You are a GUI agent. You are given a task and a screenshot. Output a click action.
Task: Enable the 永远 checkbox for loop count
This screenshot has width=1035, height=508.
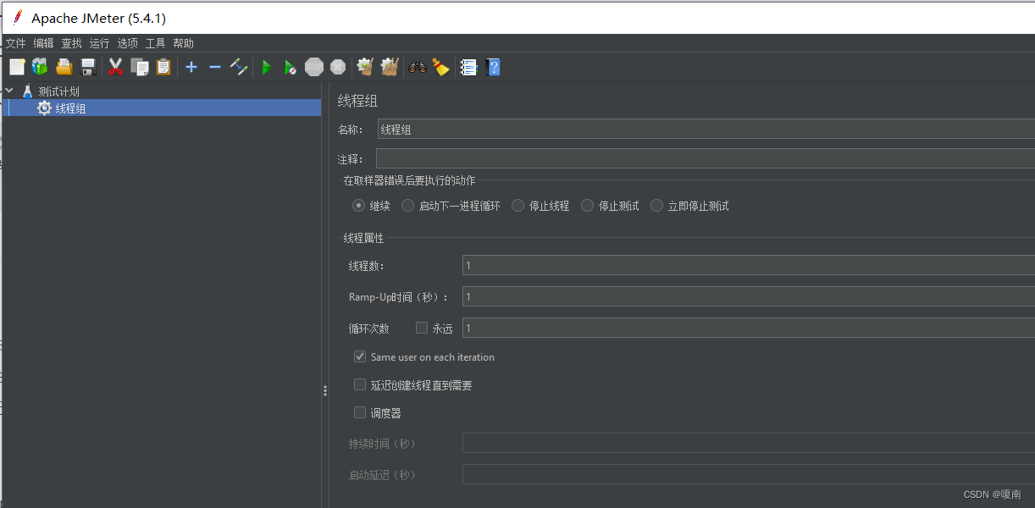pos(421,328)
